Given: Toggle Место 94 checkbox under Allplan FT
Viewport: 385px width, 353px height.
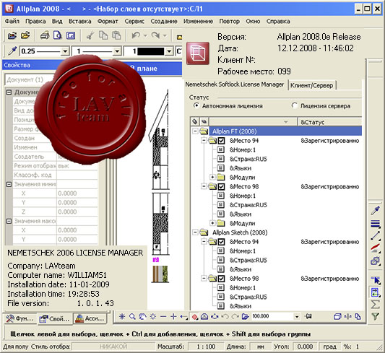Looking at the screenshot, I should click(221, 141).
